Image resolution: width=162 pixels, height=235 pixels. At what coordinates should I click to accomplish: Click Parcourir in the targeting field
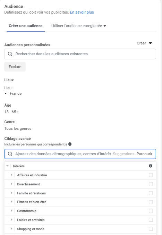click(x=145, y=154)
